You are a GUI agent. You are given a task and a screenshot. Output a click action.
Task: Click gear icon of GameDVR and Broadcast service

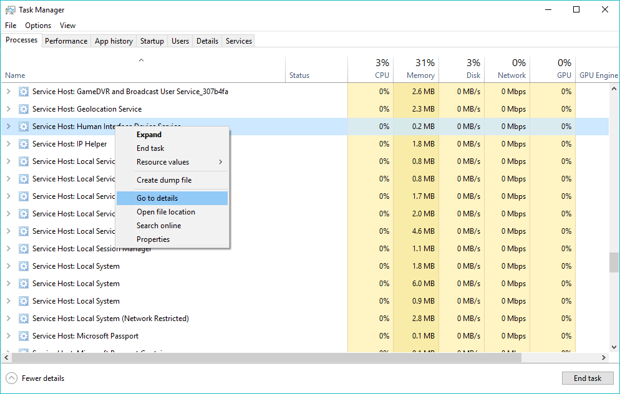[24, 92]
